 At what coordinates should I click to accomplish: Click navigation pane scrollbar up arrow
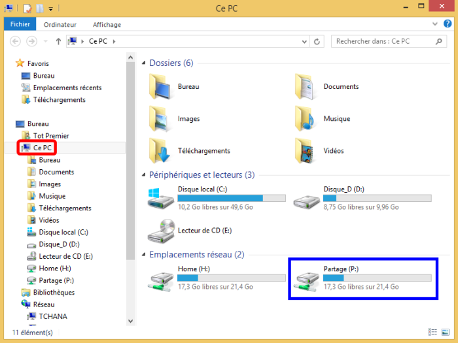click(x=131, y=57)
